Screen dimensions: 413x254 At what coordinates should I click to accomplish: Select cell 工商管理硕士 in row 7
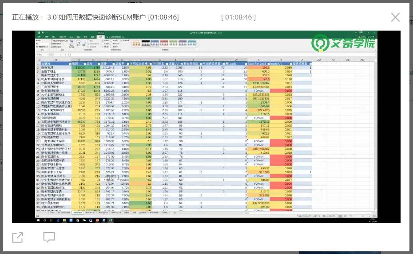tap(56, 87)
